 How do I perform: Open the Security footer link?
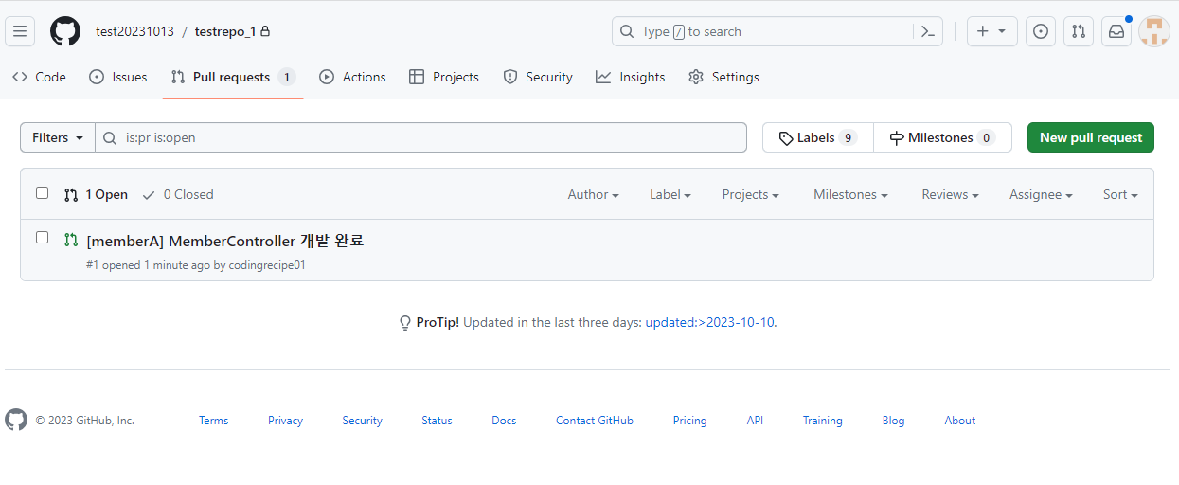click(x=363, y=421)
